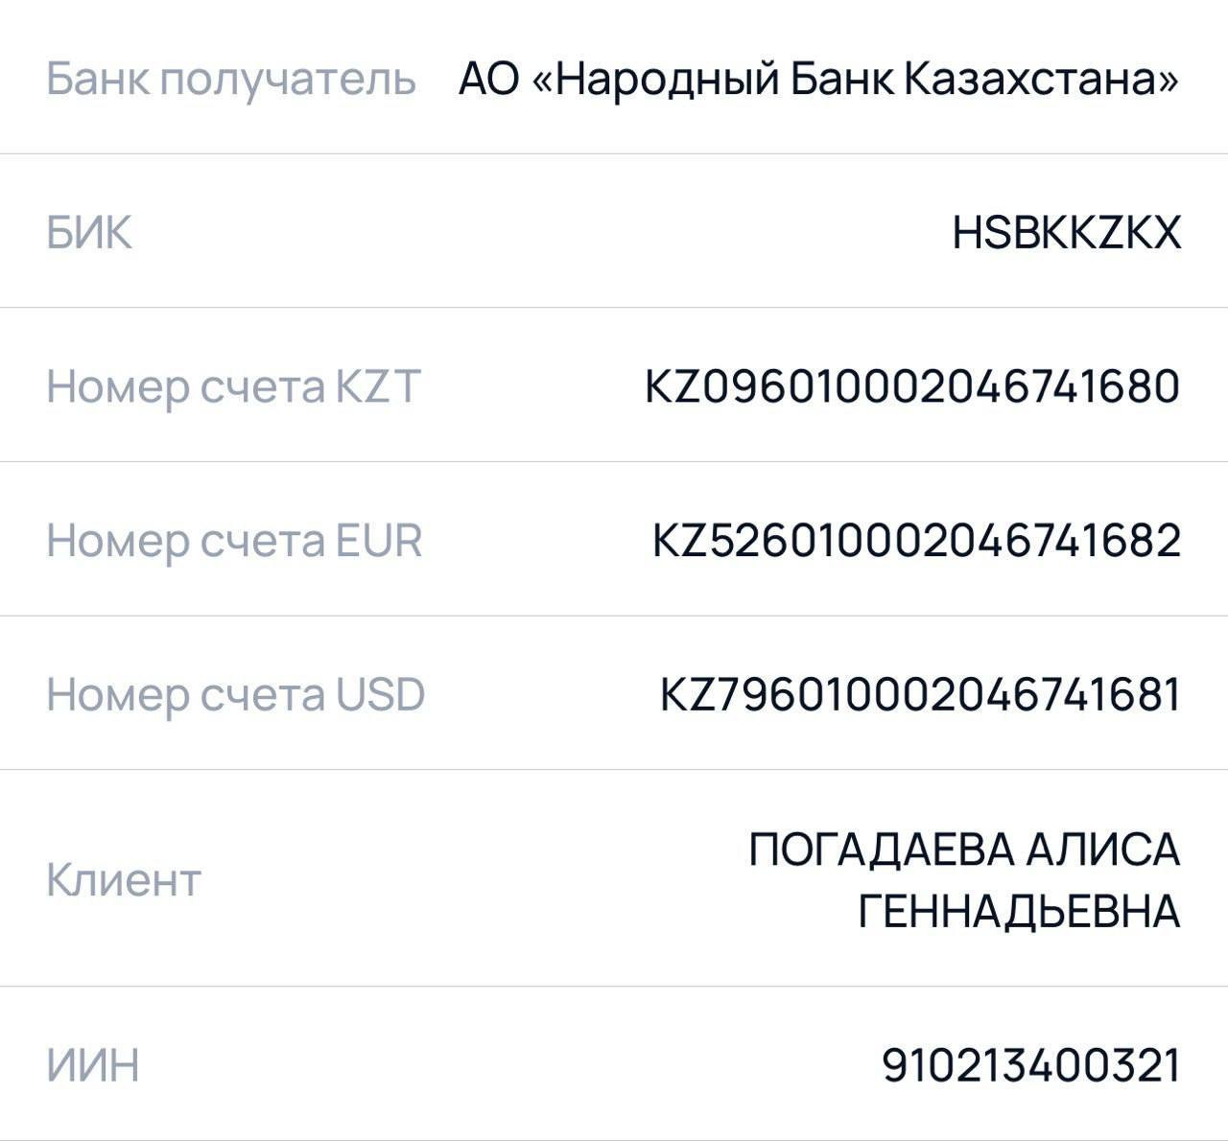The image size is (1228, 1141).
Task: Tap the USD currency code text
Action: coord(380,695)
